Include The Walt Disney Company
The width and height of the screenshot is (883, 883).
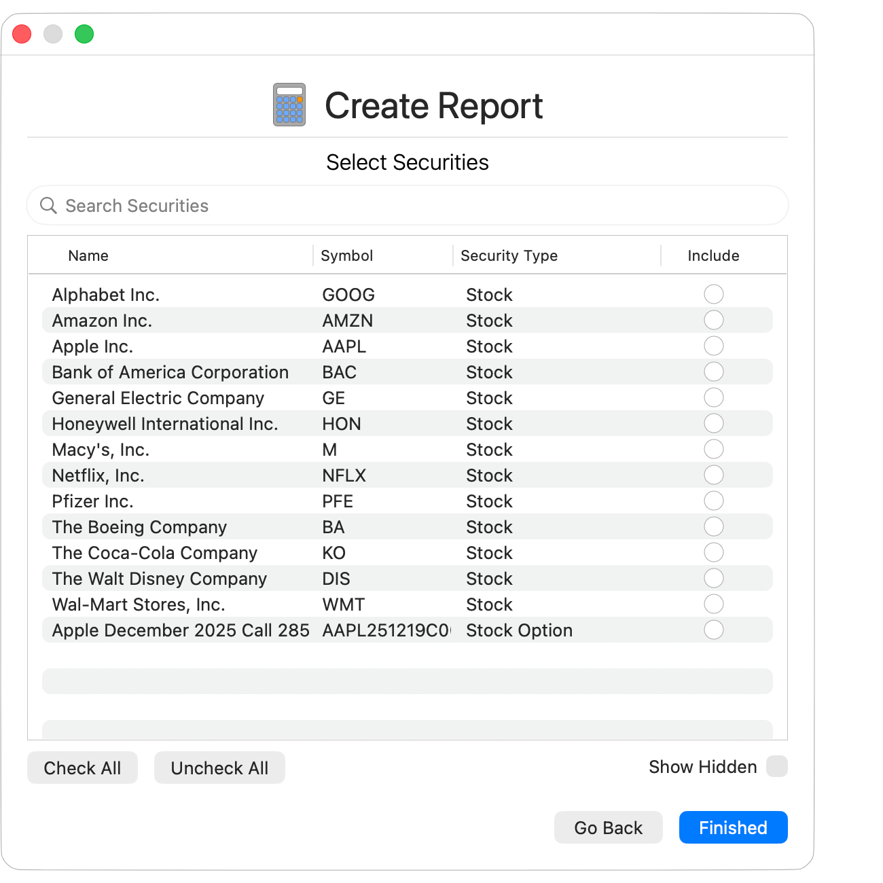pos(713,578)
